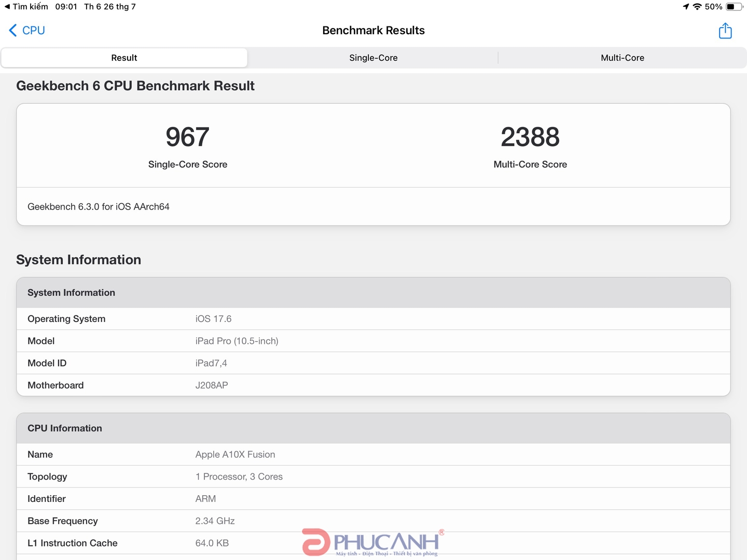Return to app via Tìm kiếm back arrow

click(26, 7)
